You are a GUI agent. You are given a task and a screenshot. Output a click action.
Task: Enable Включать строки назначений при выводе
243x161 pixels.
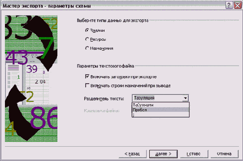(x=87, y=85)
